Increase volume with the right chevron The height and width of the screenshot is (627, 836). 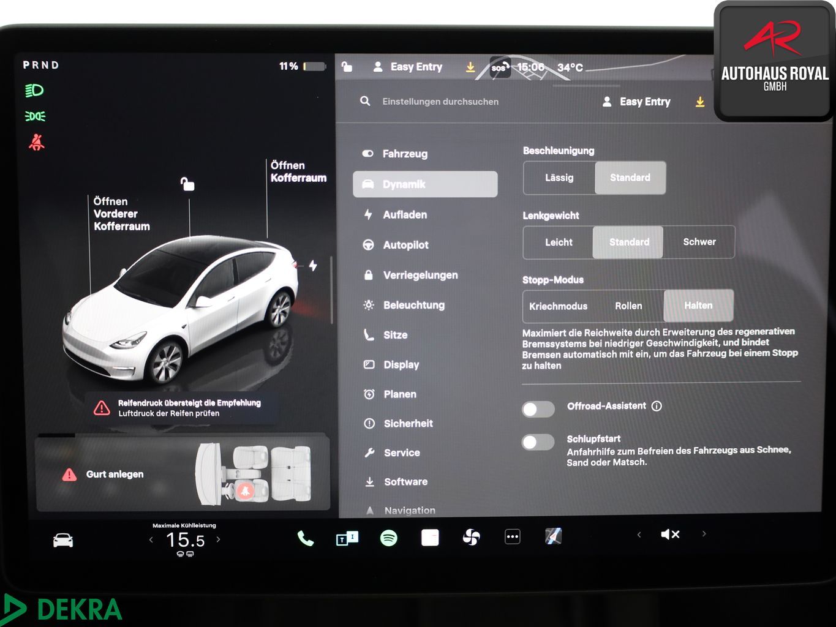tap(704, 534)
